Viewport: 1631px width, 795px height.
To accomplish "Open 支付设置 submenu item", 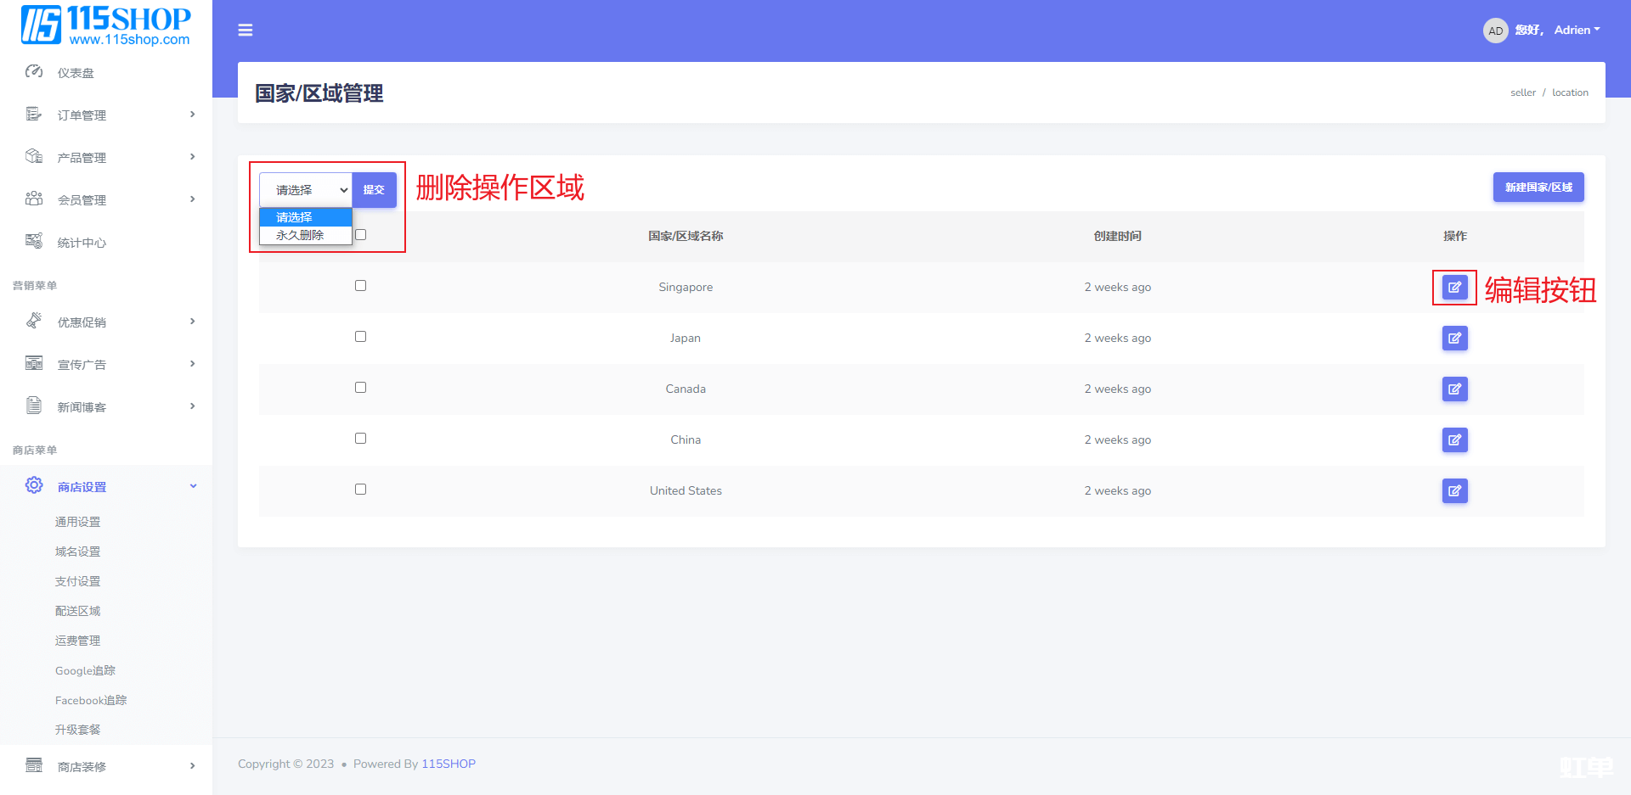I will 78,581.
